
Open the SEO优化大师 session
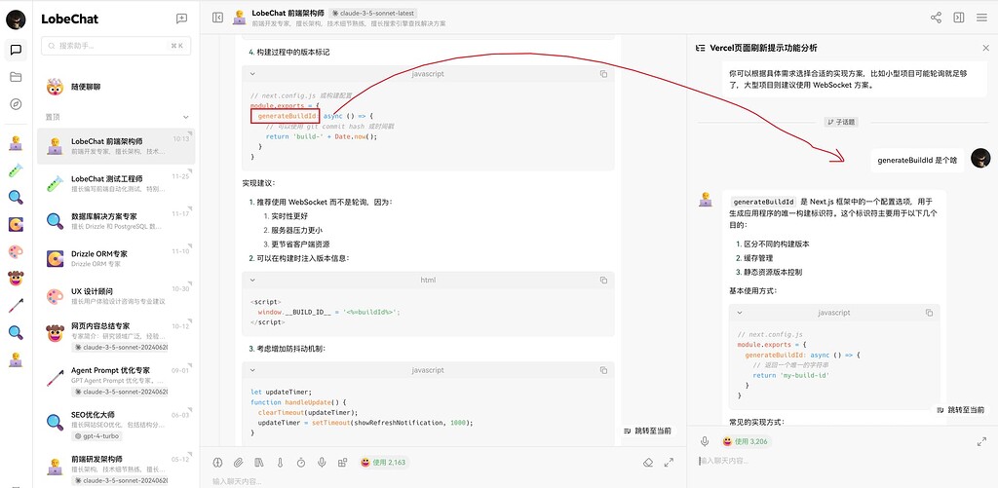point(116,425)
